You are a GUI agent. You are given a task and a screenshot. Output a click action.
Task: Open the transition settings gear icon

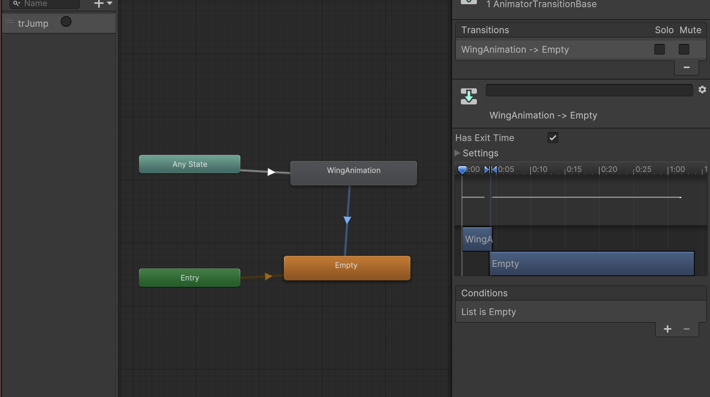coord(703,89)
